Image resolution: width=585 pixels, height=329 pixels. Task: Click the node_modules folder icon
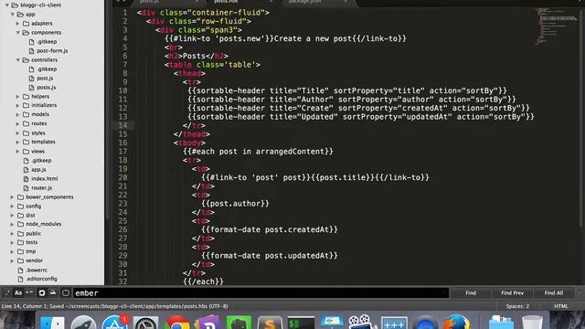20,224
